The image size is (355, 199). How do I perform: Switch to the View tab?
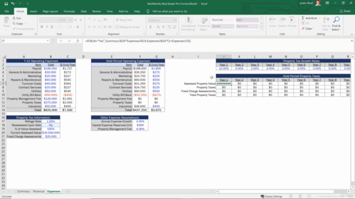[x=110, y=11]
